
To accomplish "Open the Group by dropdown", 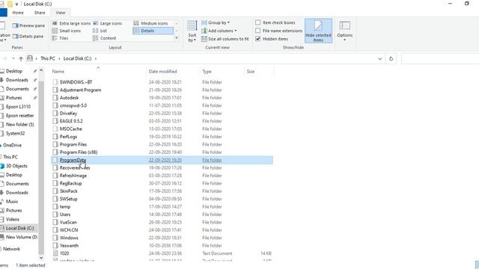I will pyautogui.click(x=216, y=22).
